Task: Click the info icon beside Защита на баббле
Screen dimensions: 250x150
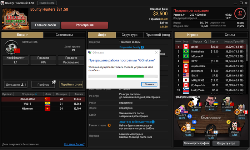Action: pyautogui.click(x=153, y=122)
